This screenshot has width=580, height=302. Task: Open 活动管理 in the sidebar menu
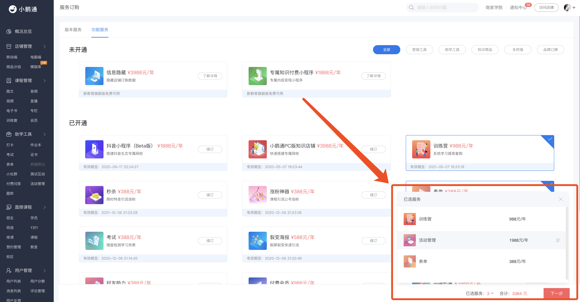(38, 184)
